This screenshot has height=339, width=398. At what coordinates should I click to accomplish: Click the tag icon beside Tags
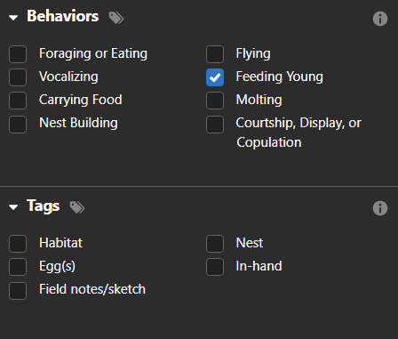click(x=77, y=207)
